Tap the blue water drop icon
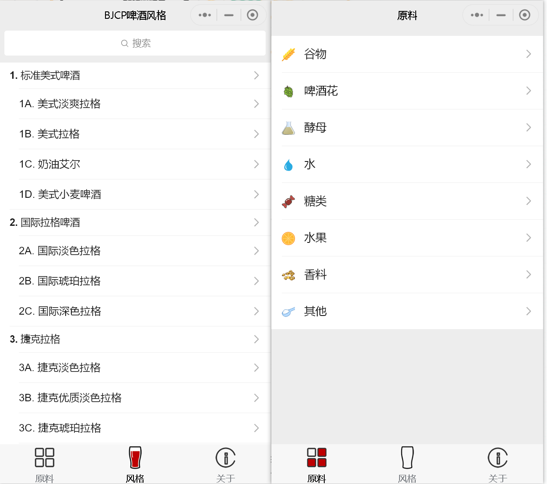Image resolution: width=547 pixels, height=484 pixels. coord(288,165)
